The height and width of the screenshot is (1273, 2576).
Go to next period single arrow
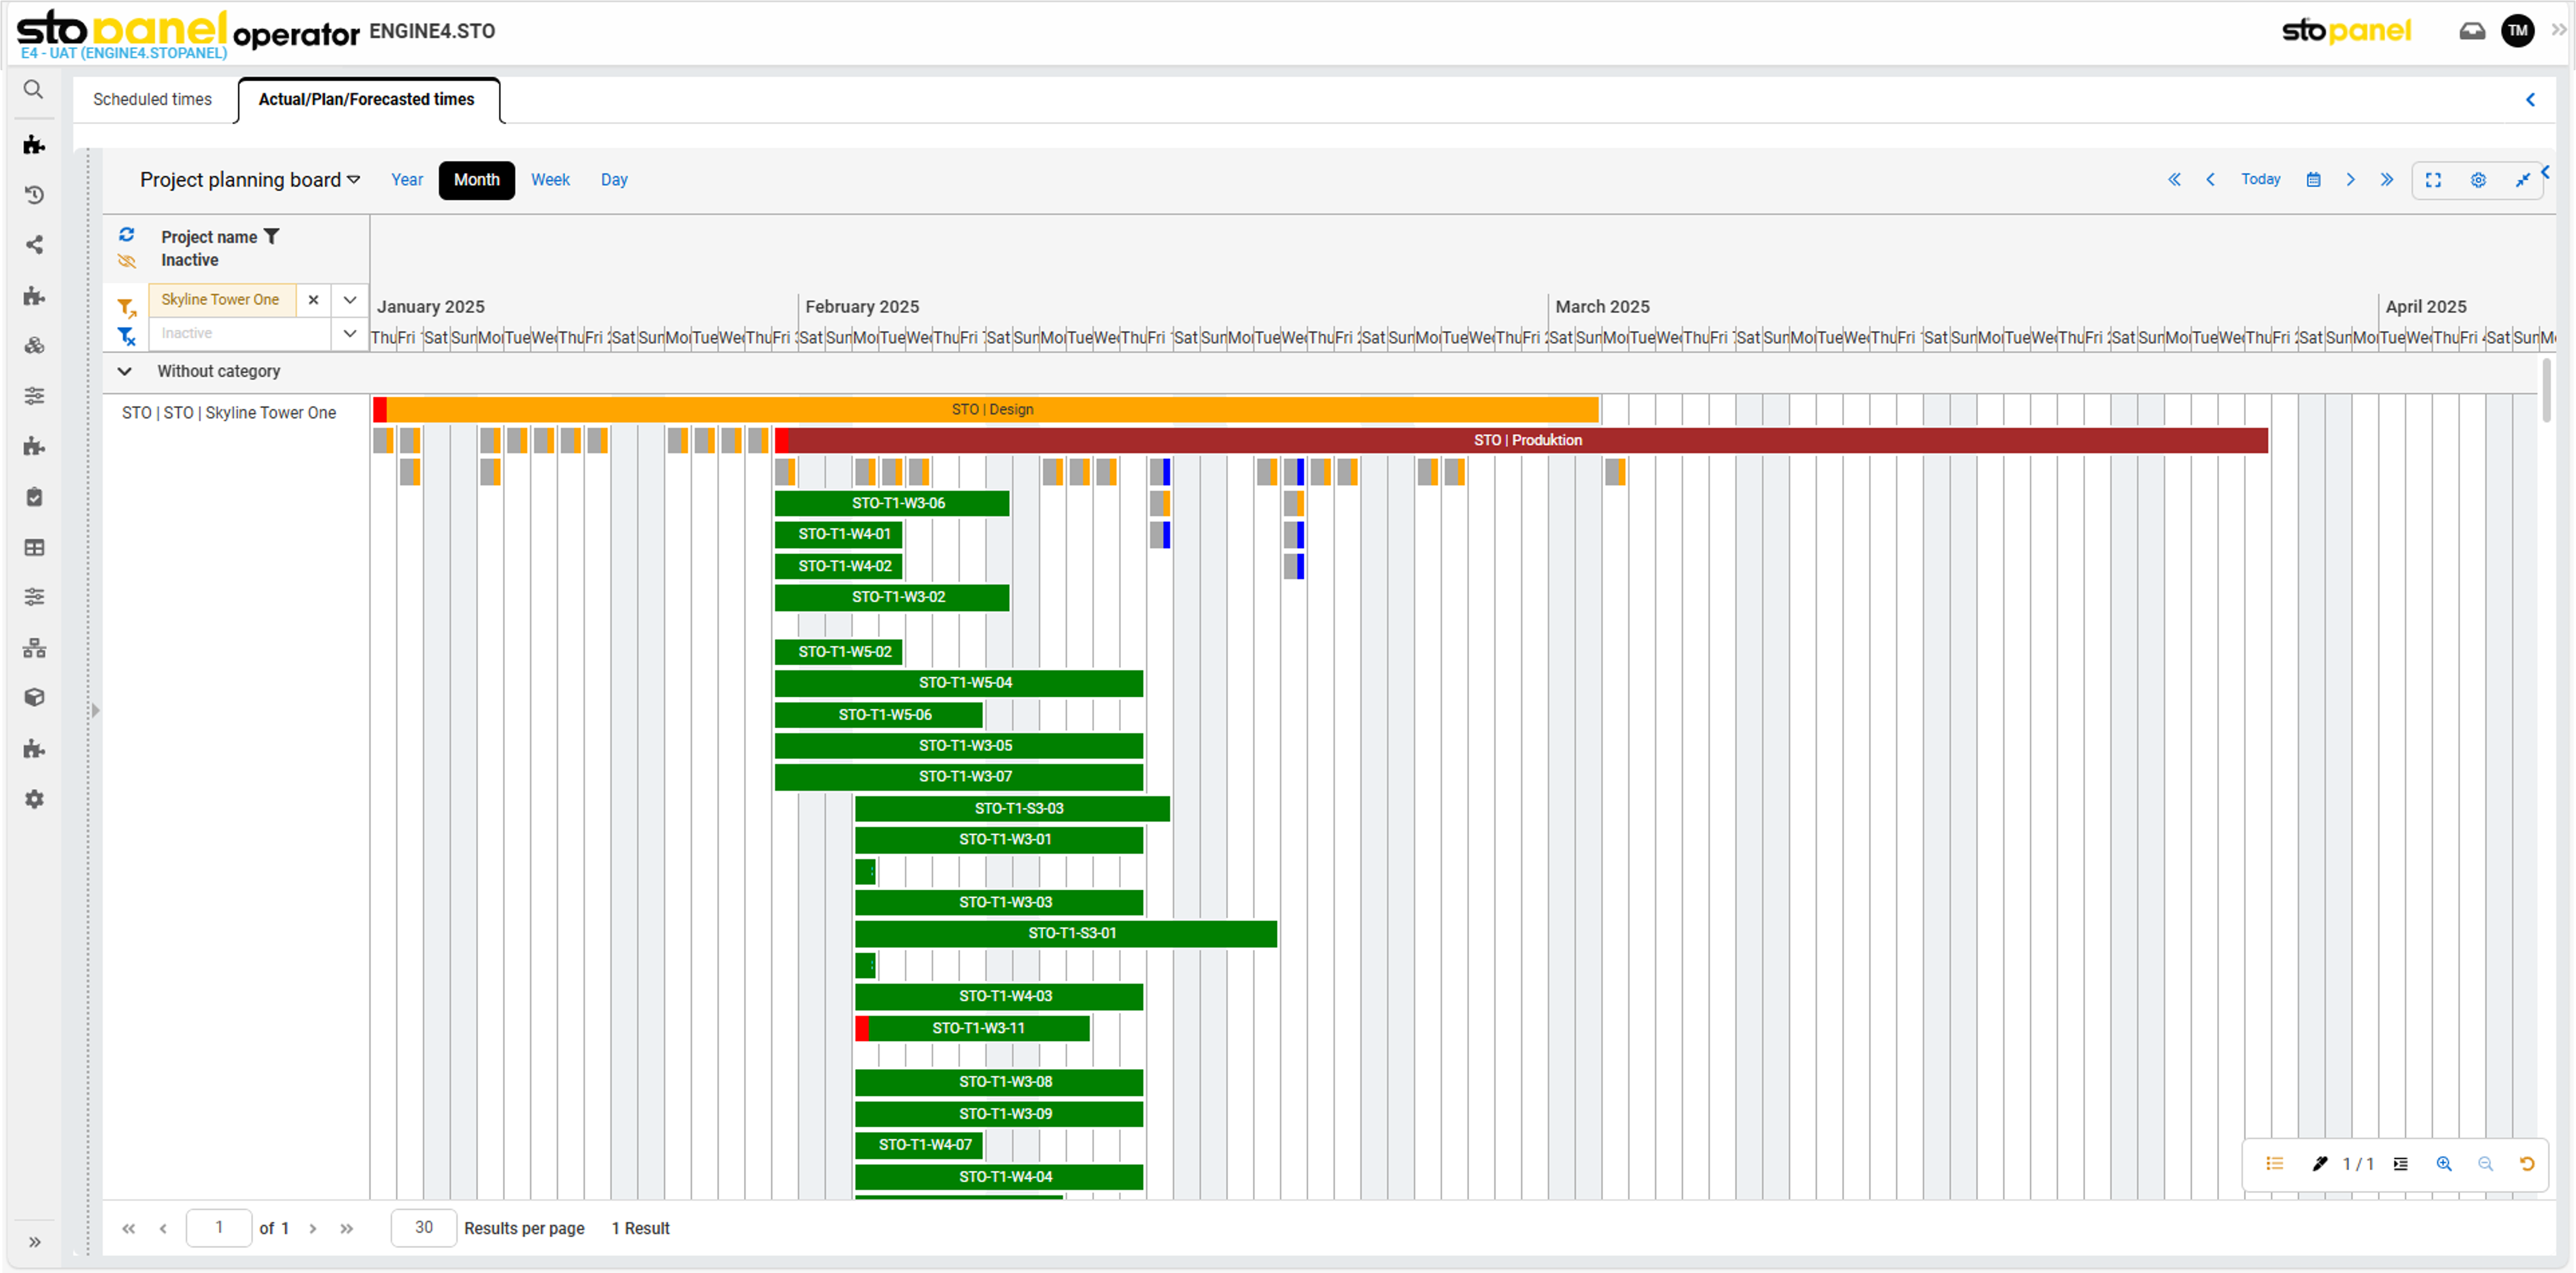pyautogui.click(x=2351, y=180)
